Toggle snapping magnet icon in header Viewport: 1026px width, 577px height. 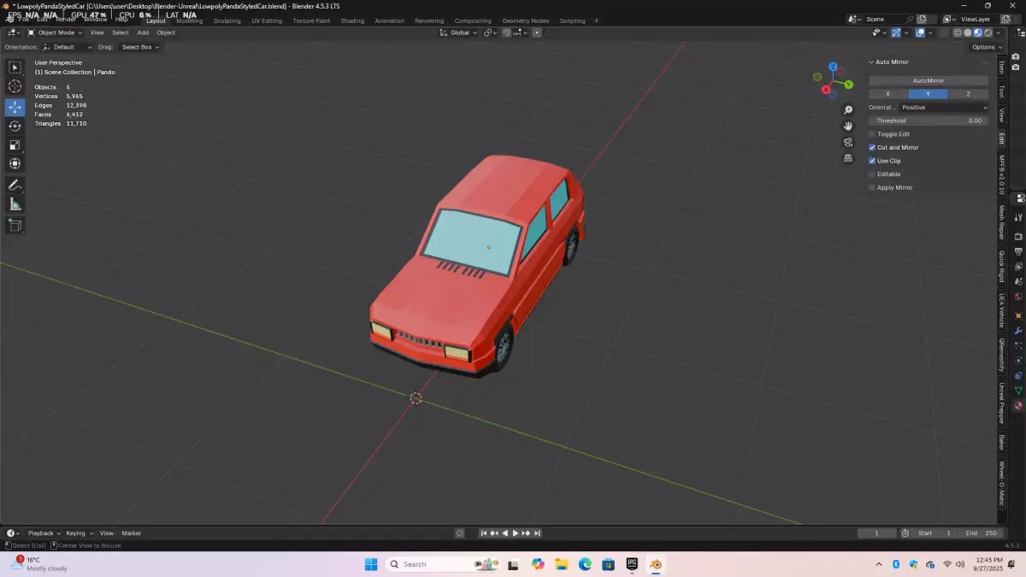(x=507, y=32)
